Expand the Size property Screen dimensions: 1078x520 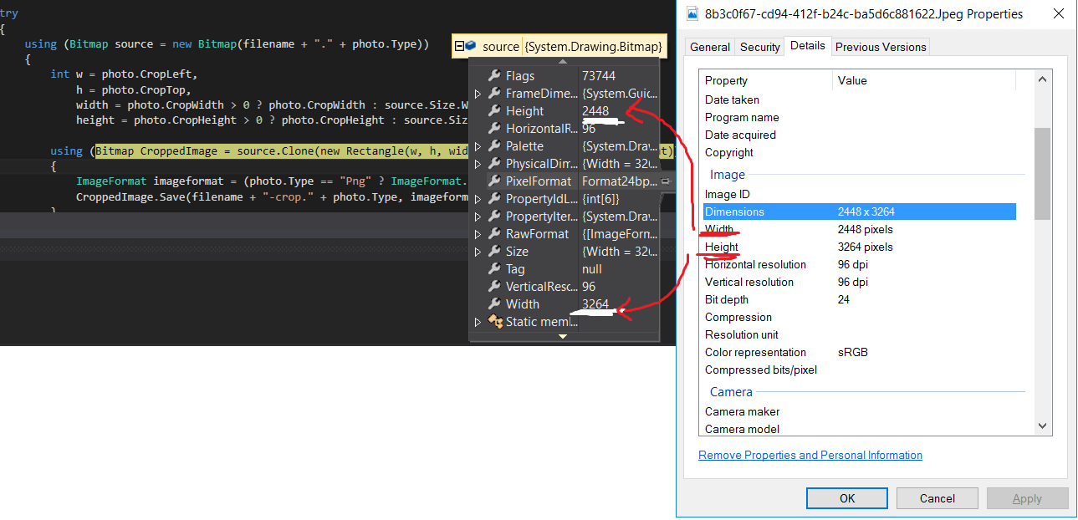click(479, 251)
